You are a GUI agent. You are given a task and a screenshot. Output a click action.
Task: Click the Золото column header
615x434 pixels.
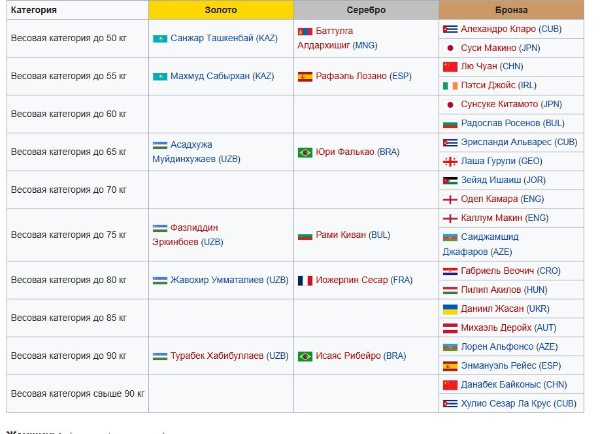[221, 10]
